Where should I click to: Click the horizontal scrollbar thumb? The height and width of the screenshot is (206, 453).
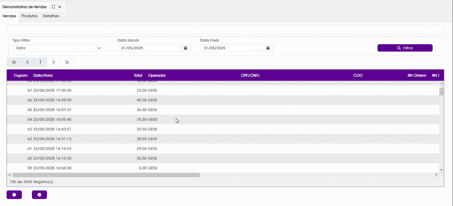tap(106, 175)
